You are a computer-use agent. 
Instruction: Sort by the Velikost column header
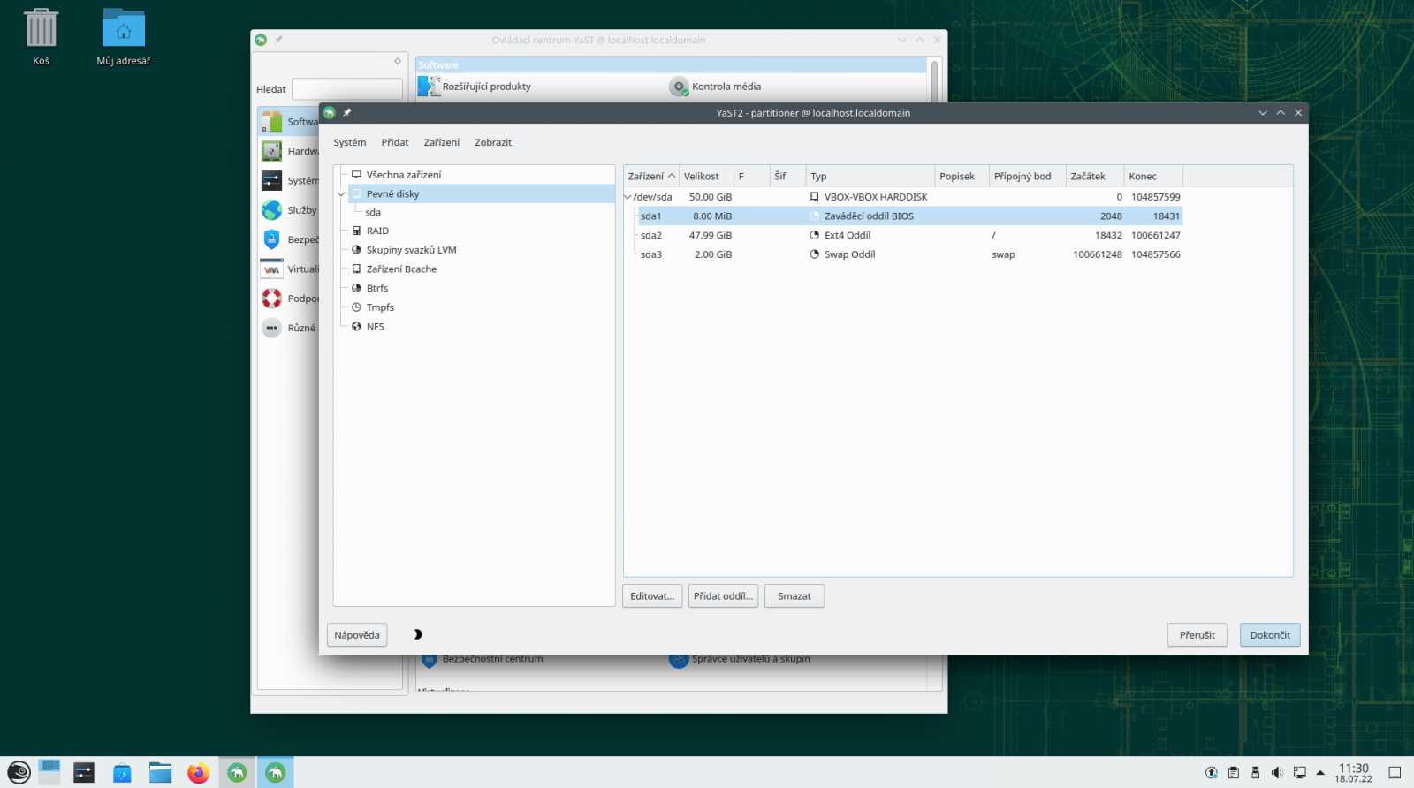pos(706,177)
